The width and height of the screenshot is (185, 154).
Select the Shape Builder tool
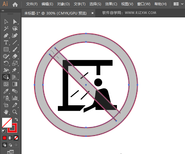tap(6, 77)
